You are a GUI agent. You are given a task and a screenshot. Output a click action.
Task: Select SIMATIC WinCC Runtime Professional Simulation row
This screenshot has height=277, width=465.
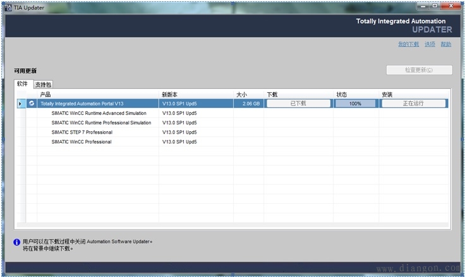(x=232, y=122)
